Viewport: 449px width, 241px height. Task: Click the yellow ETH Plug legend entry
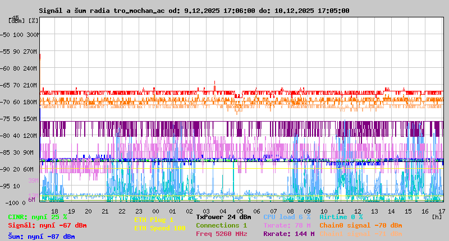pos(154,220)
